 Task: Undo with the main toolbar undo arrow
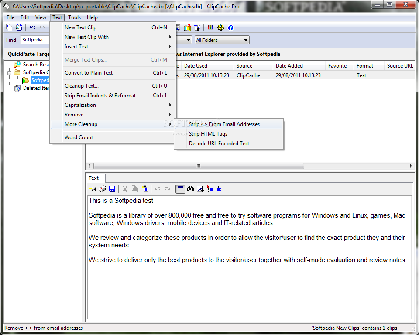pyautogui.click(x=33, y=27)
